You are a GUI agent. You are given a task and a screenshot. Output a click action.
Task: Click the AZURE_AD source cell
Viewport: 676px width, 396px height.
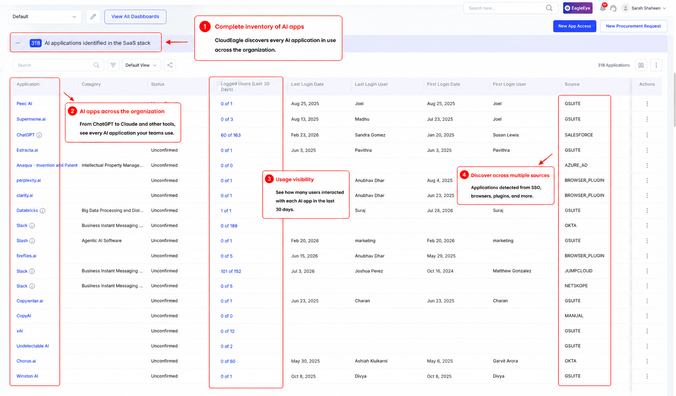576,165
